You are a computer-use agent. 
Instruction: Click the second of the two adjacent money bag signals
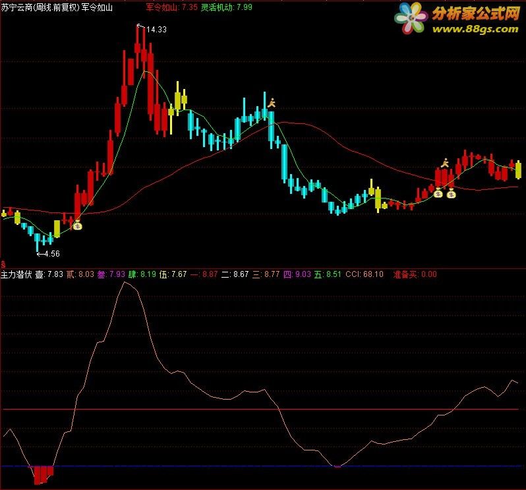pyautogui.click(x=452, y=194)
